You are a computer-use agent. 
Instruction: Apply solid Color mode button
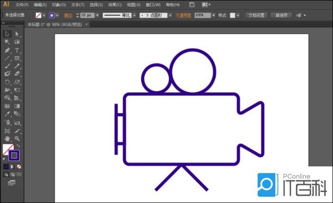(x=6, y=166)
